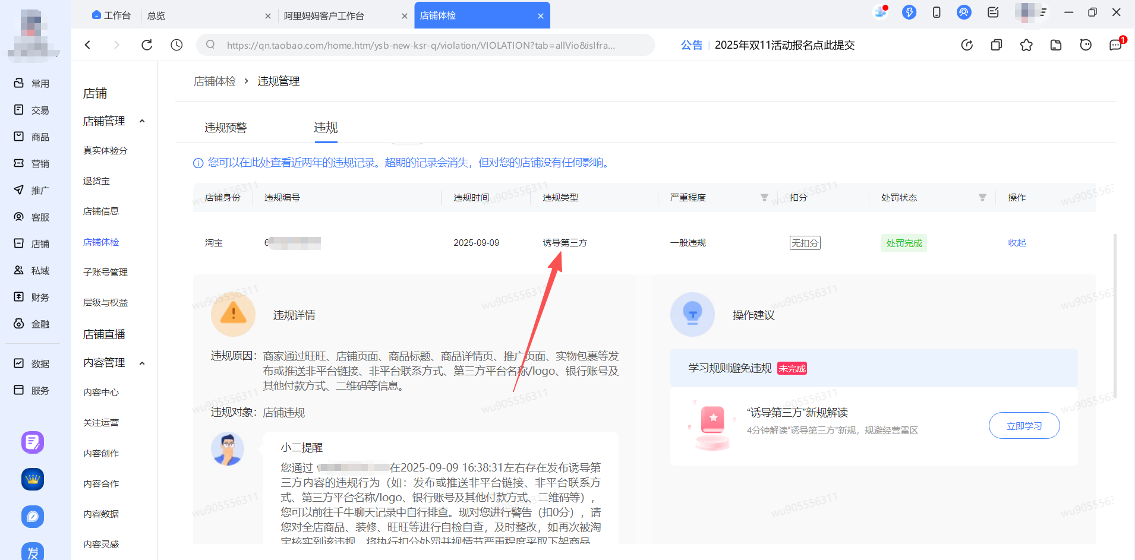Switch to the 违规预警 tab
1135x560 pixels.
[225, 127]
